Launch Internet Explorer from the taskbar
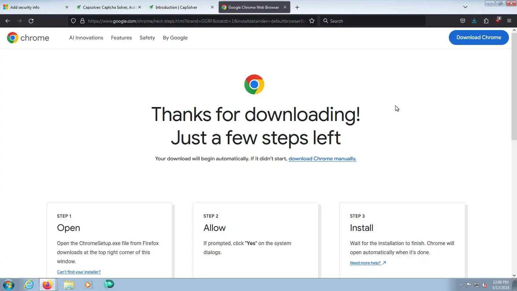This screenshot has height=291, width=517. [x=29, y=285]
